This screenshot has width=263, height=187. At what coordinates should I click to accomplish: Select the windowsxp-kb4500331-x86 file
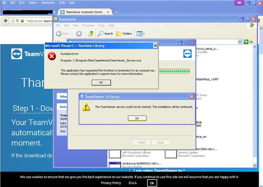pos(141,163)
